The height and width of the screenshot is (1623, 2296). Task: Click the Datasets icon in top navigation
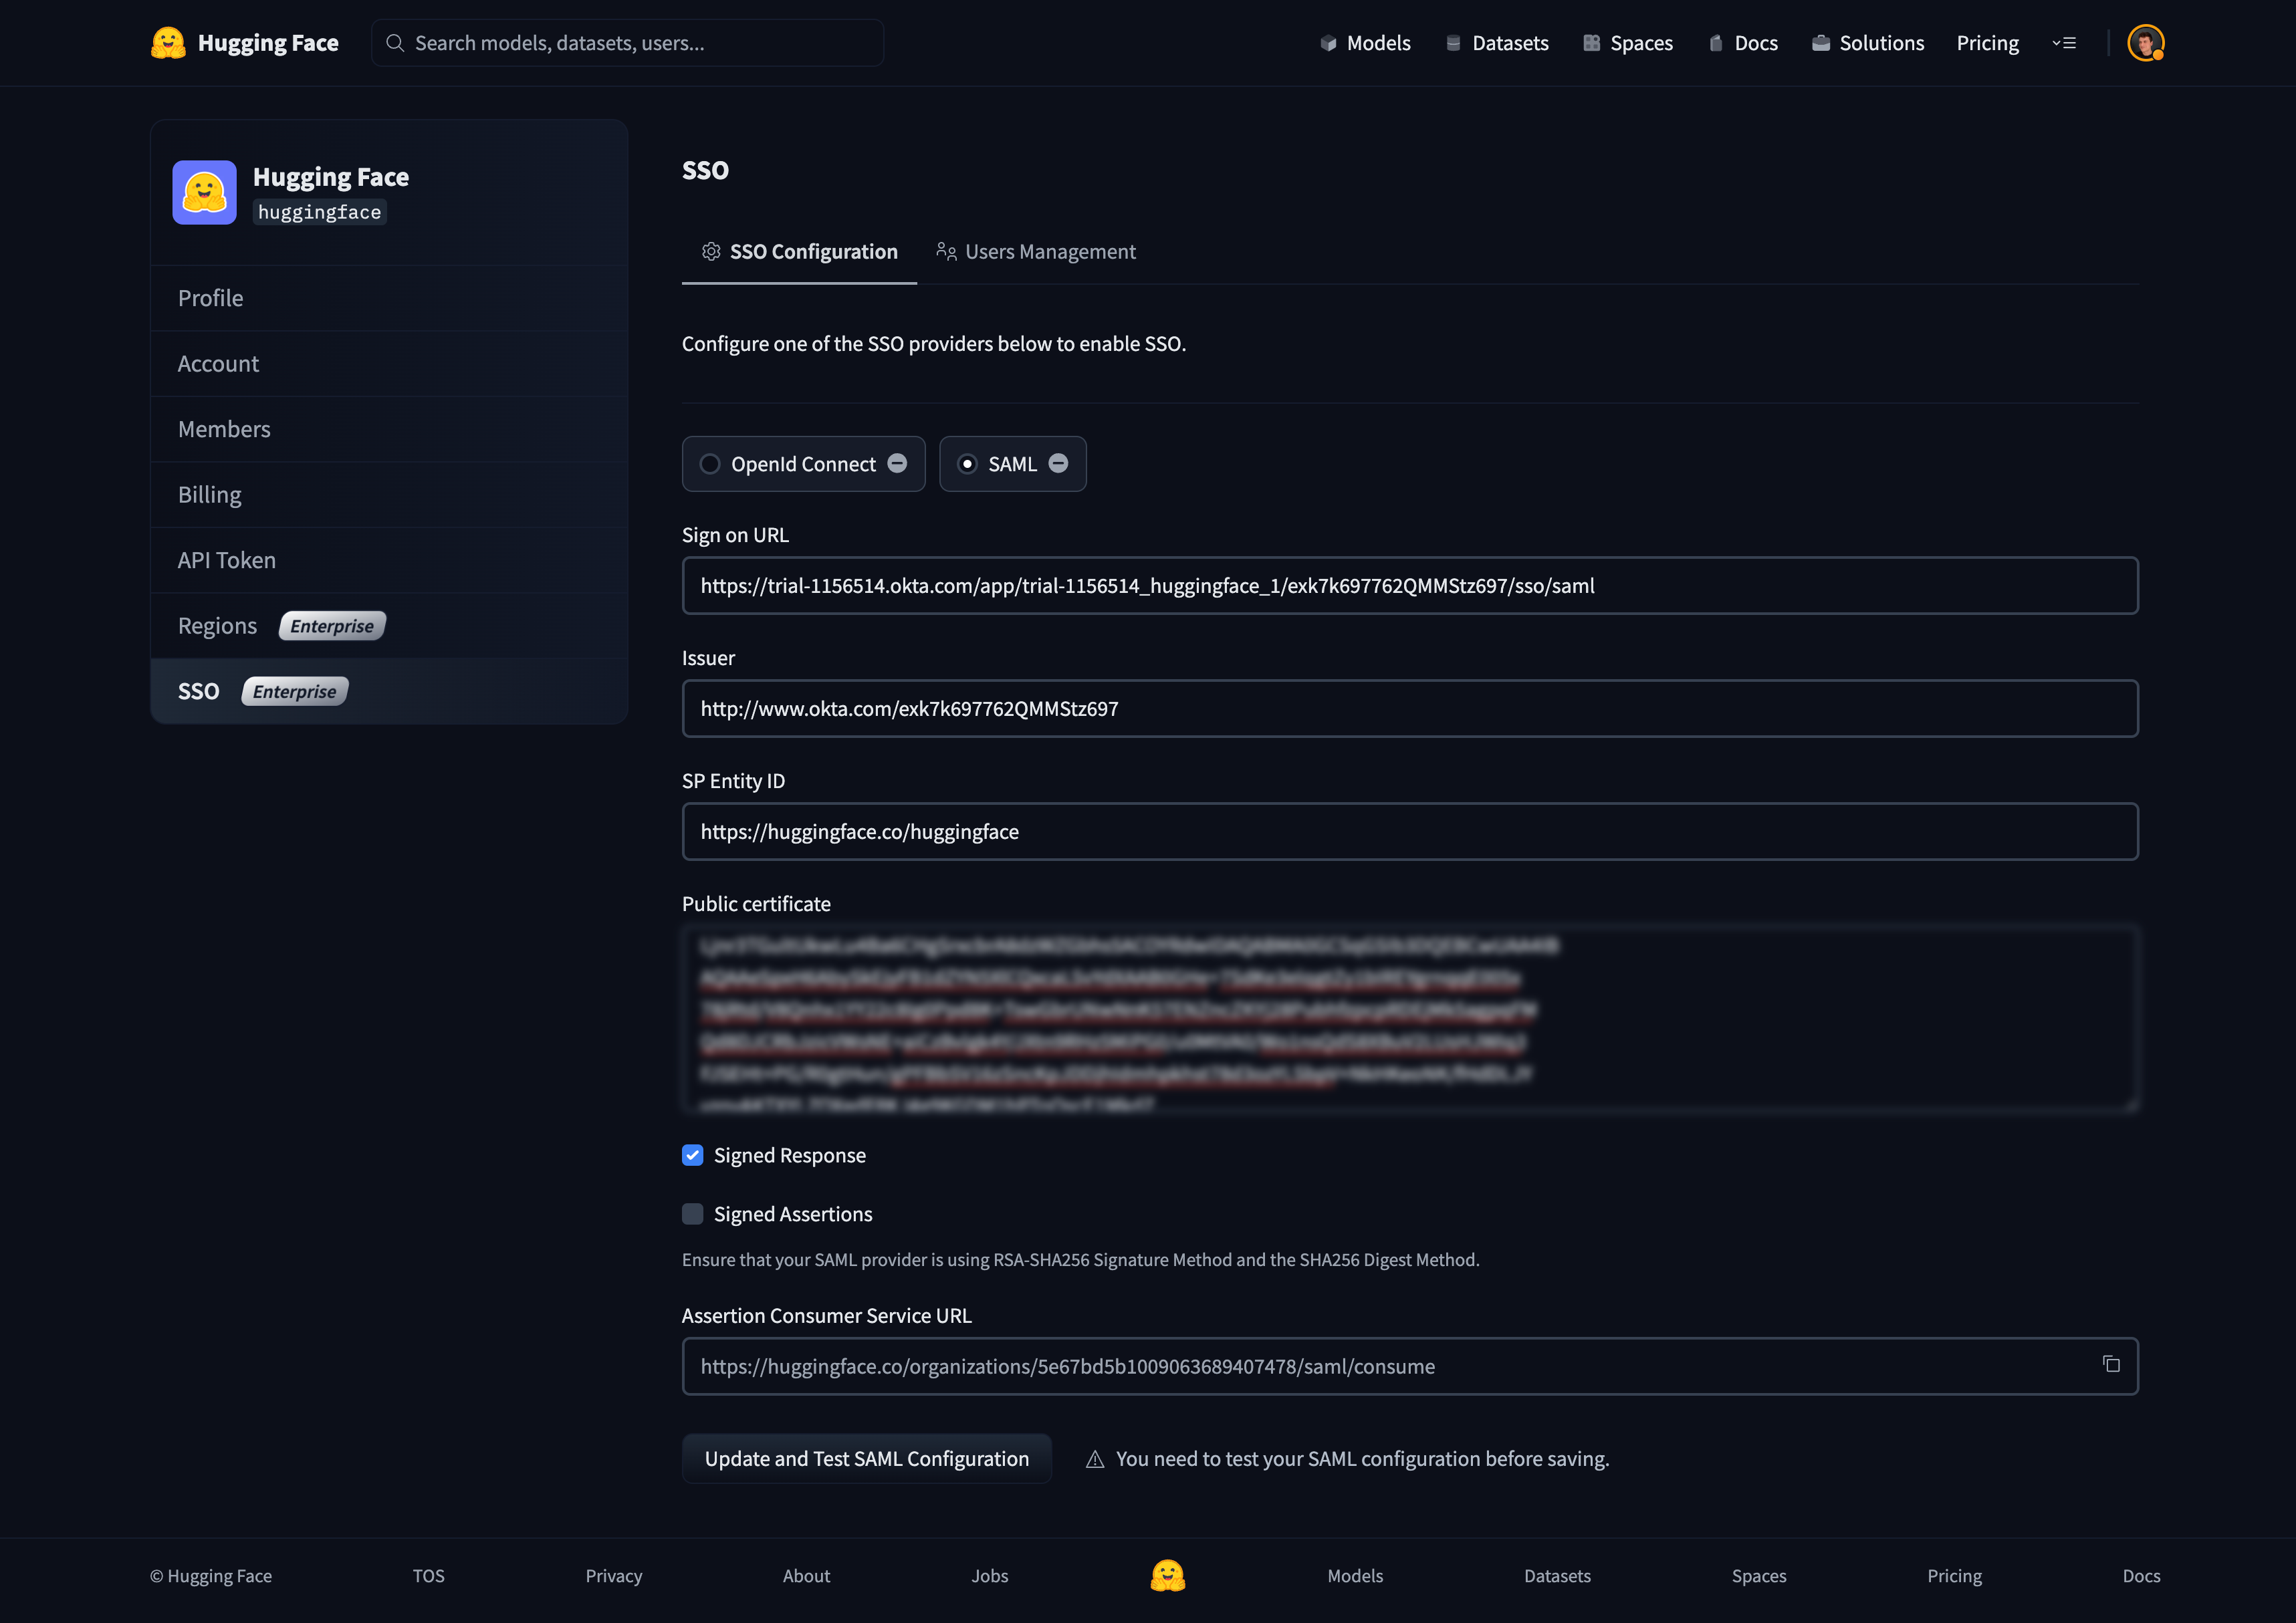click(1453, 43)
